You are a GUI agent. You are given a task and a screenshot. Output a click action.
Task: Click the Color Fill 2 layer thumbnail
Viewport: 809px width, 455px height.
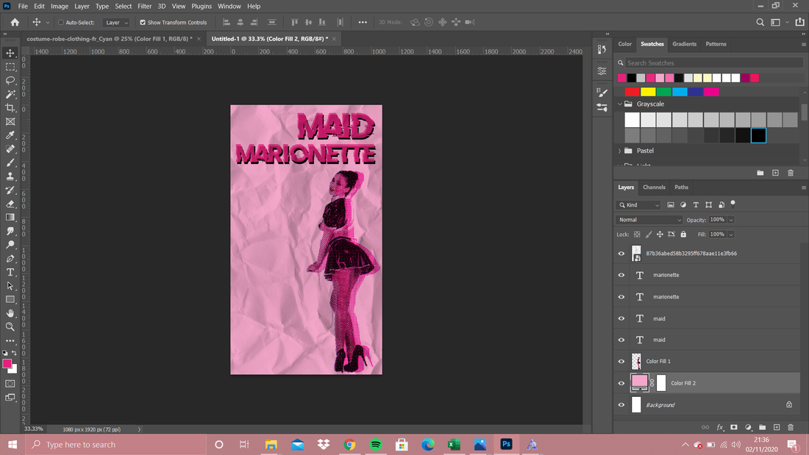[640, 382]
